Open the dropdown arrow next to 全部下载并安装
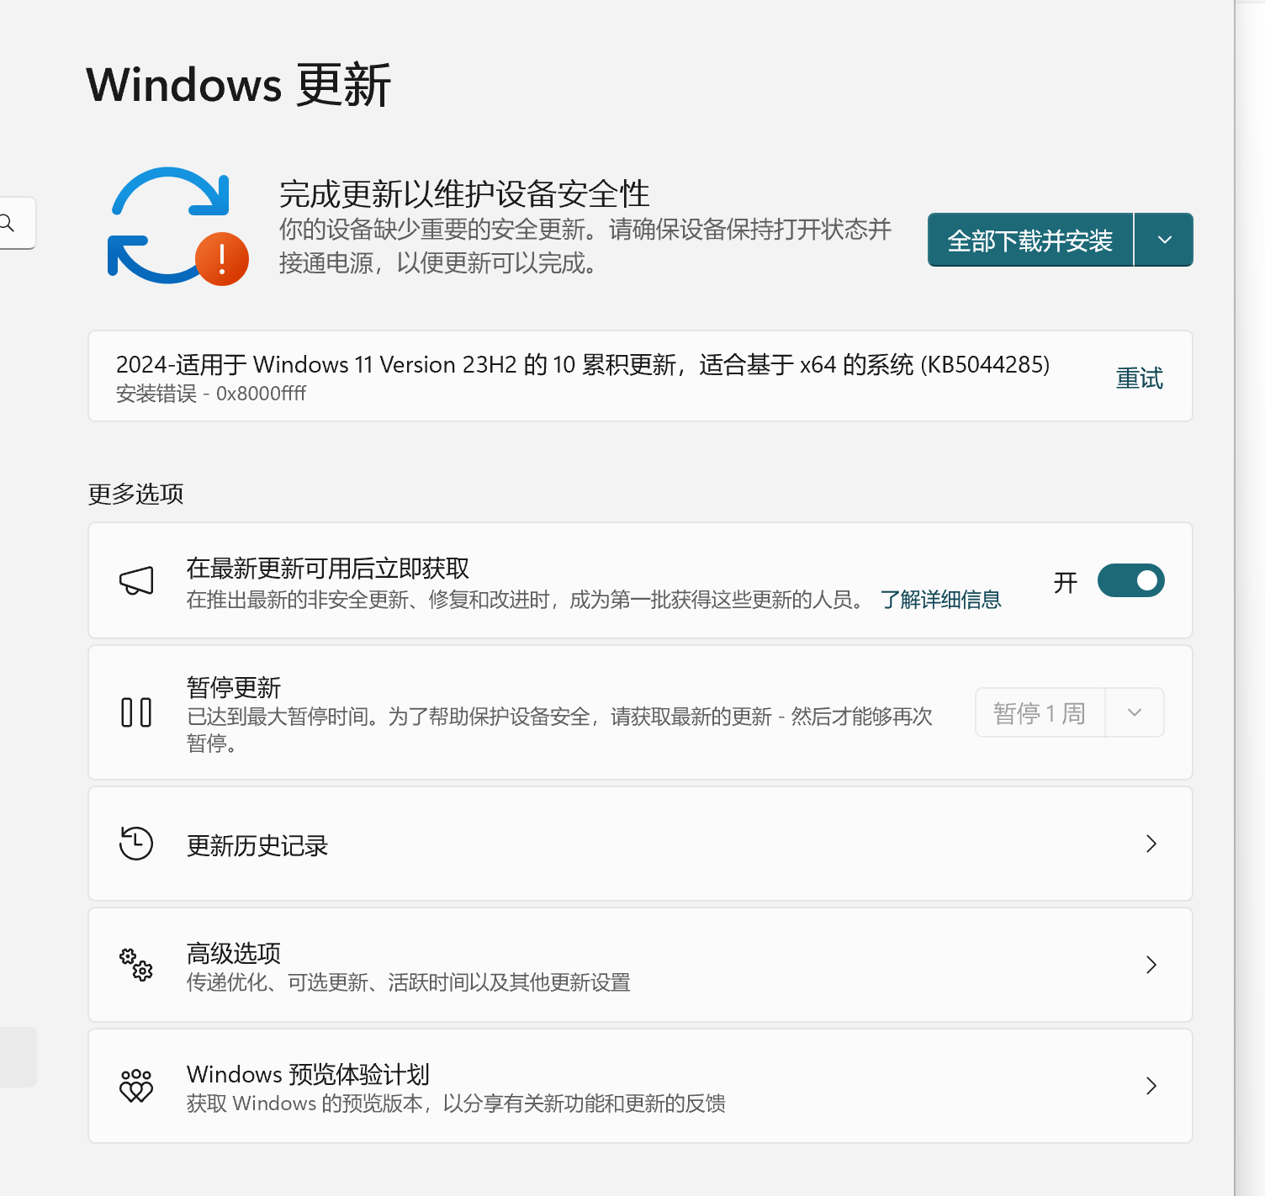This screenshot has height=1196, width=1265. (1165, 240)
